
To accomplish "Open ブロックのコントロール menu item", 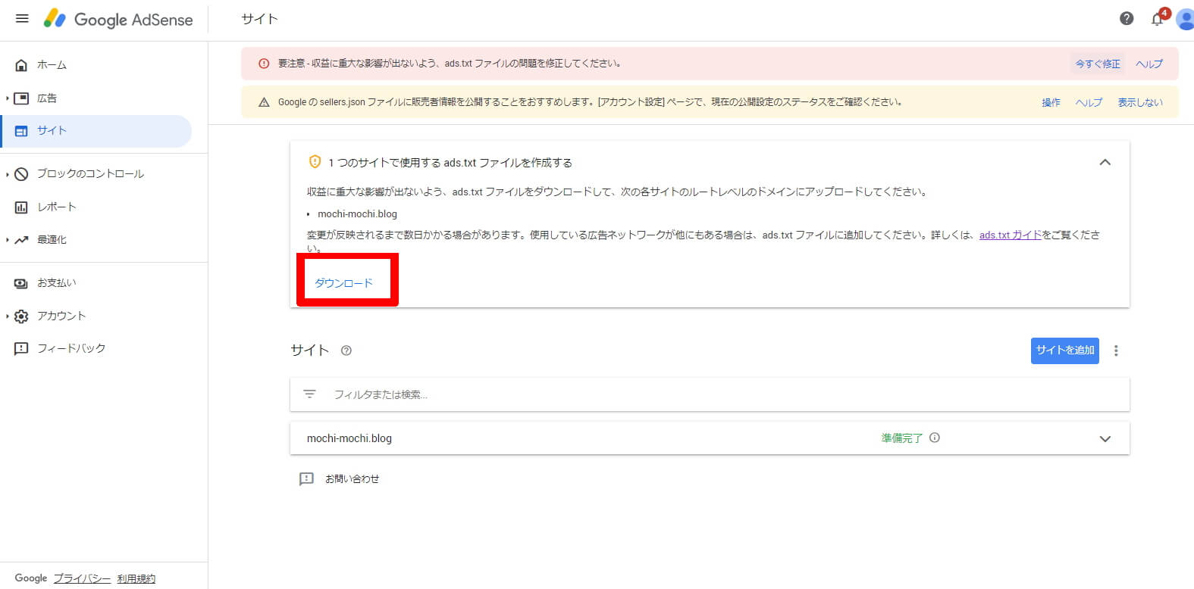I will [90, 174].
